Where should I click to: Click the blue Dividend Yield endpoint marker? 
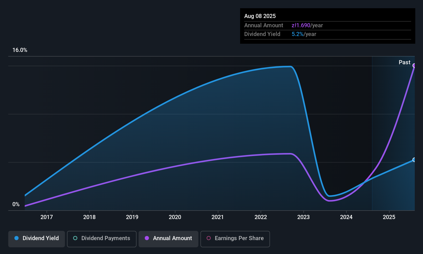(414, 160)
